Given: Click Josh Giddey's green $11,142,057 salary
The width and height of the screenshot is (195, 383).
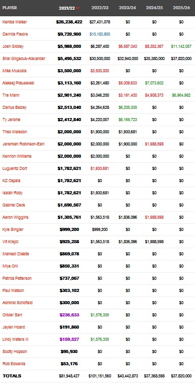Looking at the screenshot, I should tap(181, 46).
